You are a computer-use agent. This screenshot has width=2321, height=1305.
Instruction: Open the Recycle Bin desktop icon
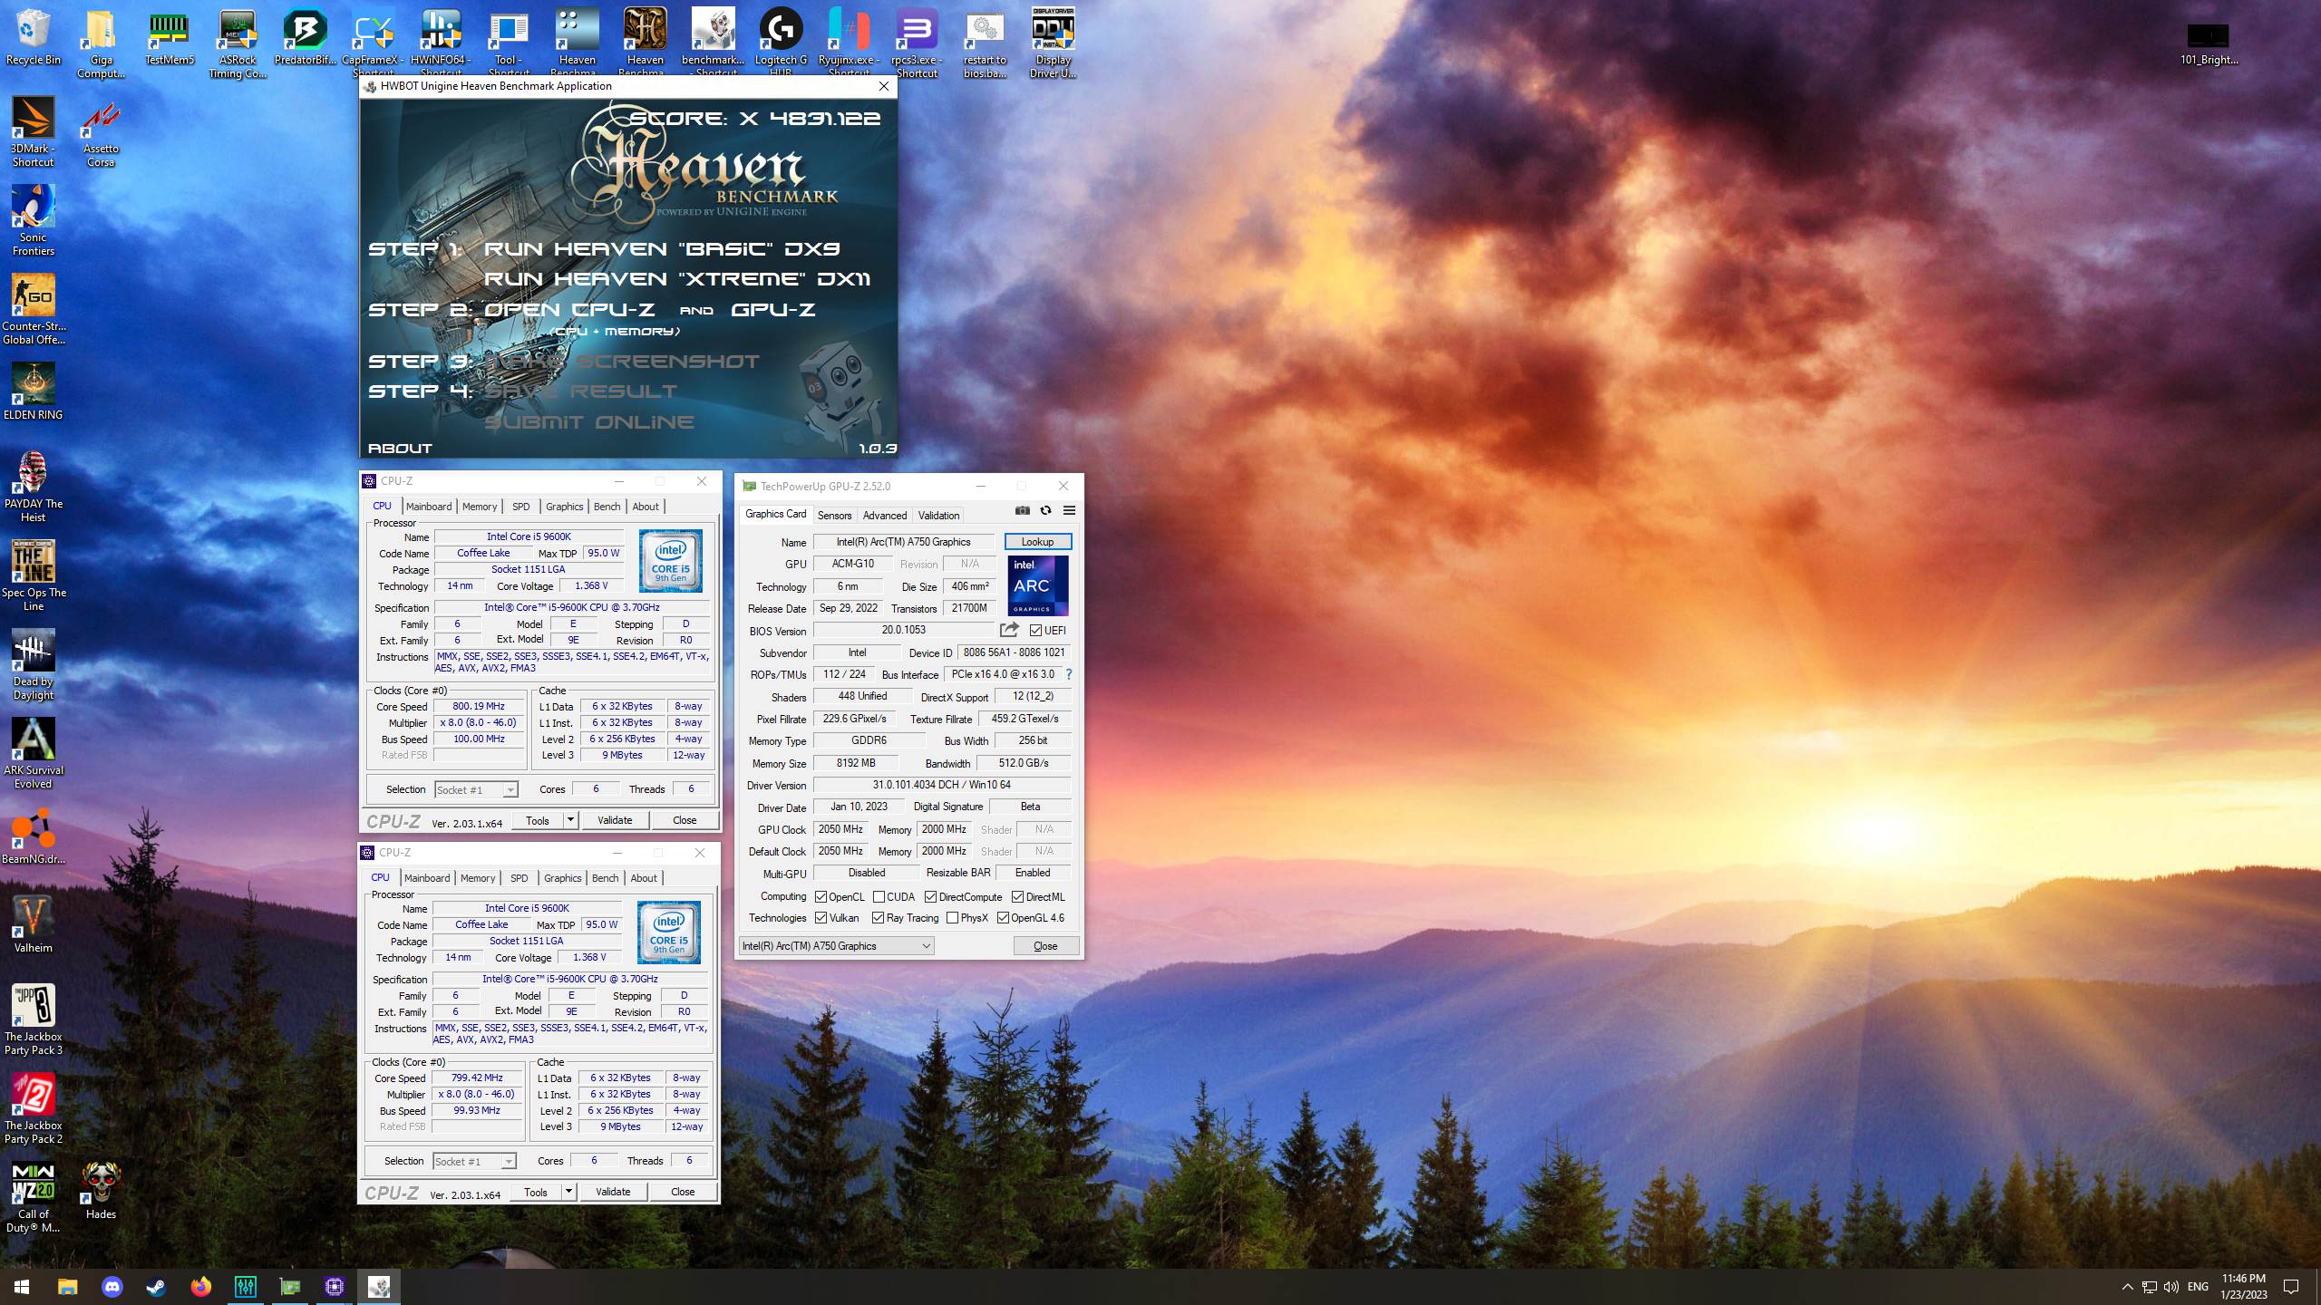34,38
